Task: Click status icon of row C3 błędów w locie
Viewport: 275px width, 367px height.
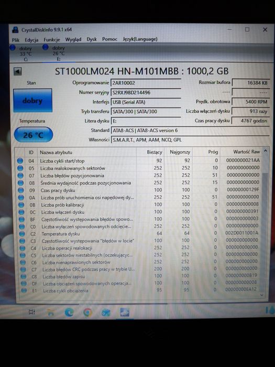Action: 22,241
